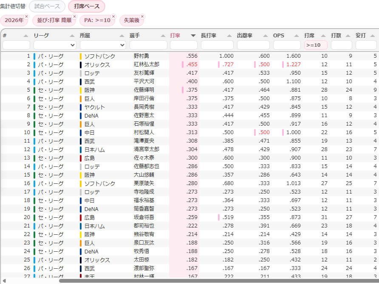Select player 紅林弘太郎
Image resolution: width=379 pixels, height=284 pixels.
(x=147, y=65)
